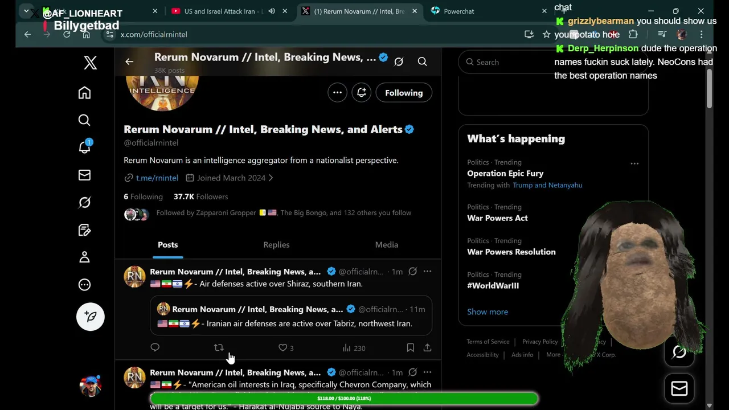This screenshot has height=410, width=729.
Task: Bookmark the Shiraz air defenses post
Action: 410,347
